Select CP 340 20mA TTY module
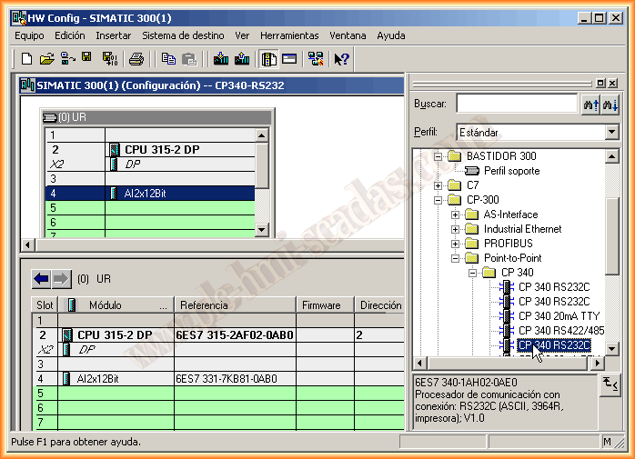Viewport: 635px width, 459px height. pos(559,316)
